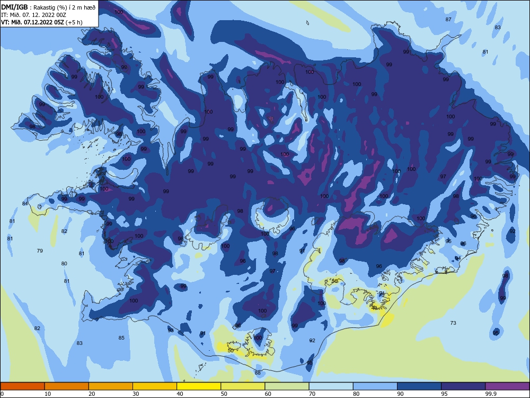Select the 70–80 pale blue legend swatch
The height and width of the screenshot is (398, 530).
[331, 386]
